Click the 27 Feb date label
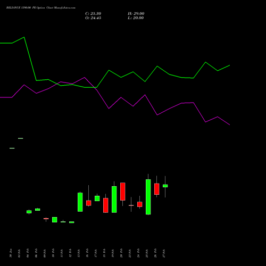 (164, 253)
